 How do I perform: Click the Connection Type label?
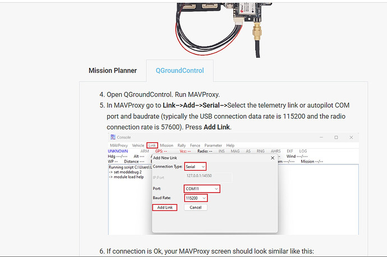168,167
